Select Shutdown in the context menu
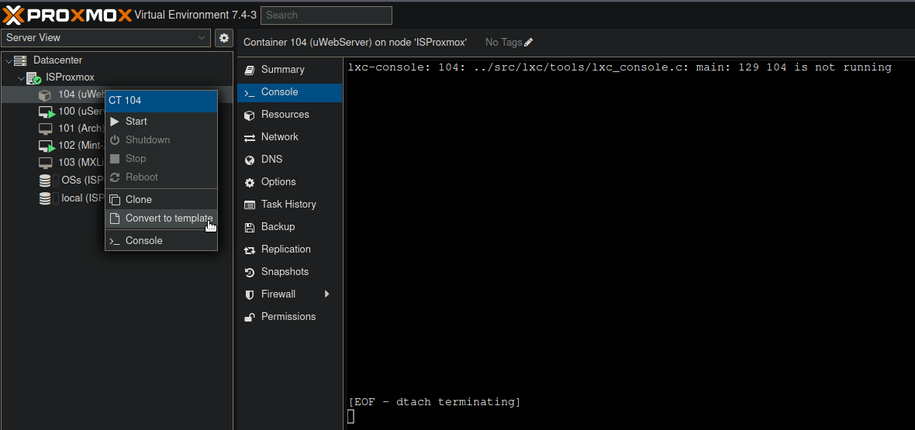Viewport: 915px width, 430px height. [161, 140]
